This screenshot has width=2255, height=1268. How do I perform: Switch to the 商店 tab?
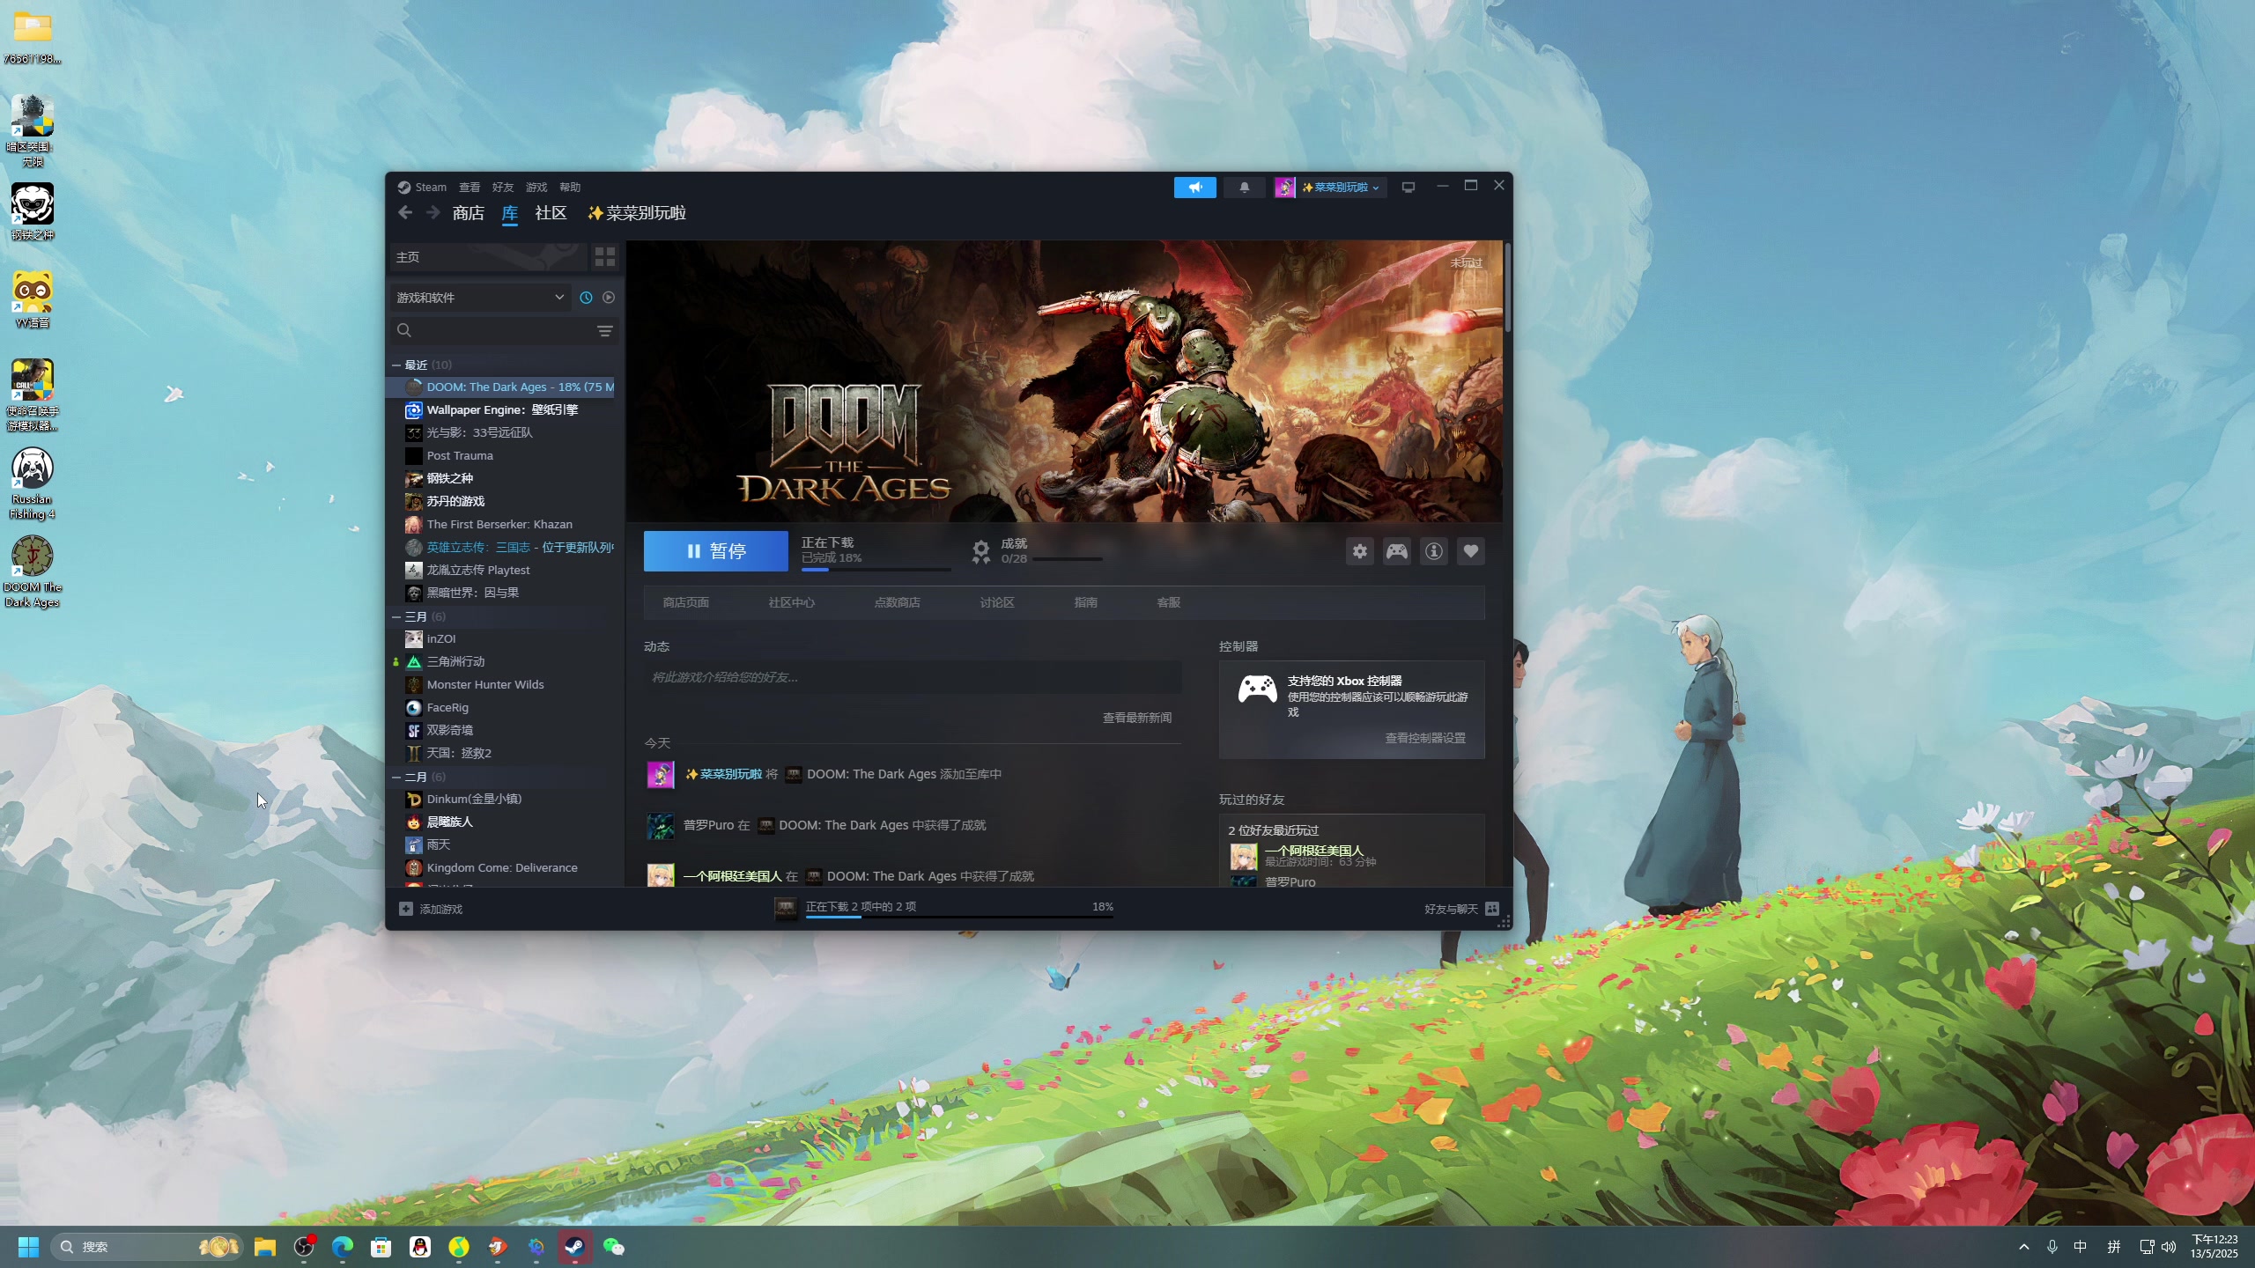[x=468, y=213]
